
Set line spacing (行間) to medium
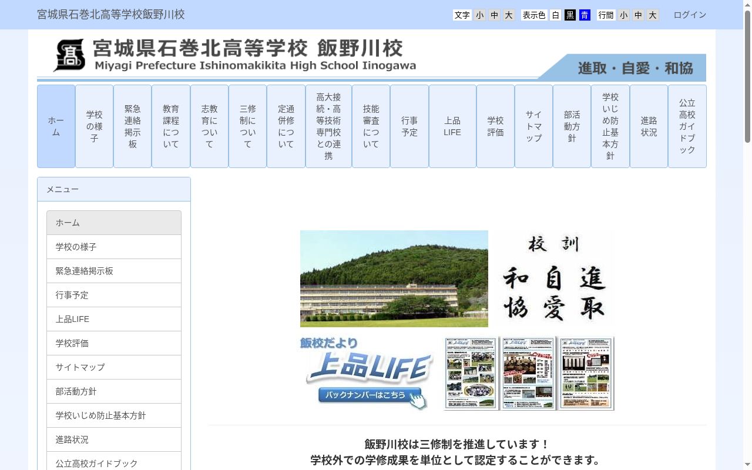(638, 15)
